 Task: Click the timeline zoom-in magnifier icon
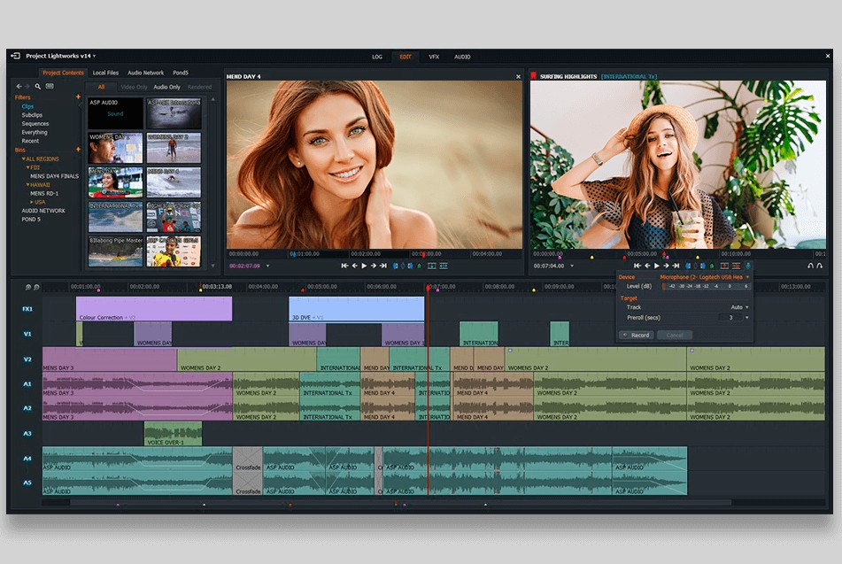[x=28, y=287]
